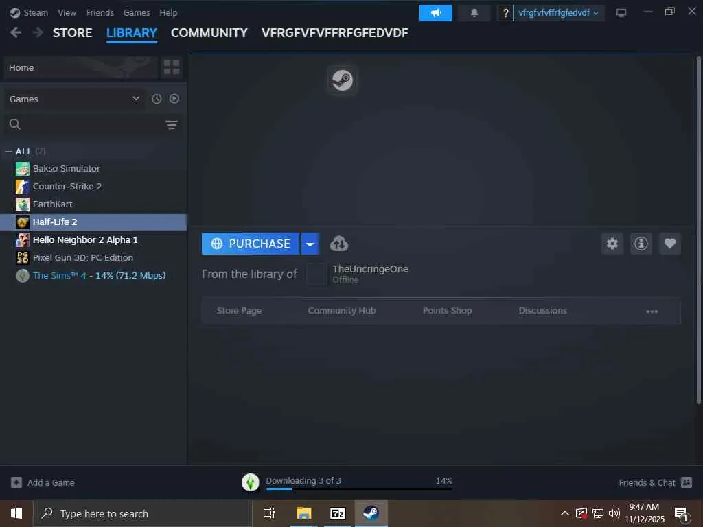
Task: Collapse the ALL games list
Action: (x=8, y=152)
